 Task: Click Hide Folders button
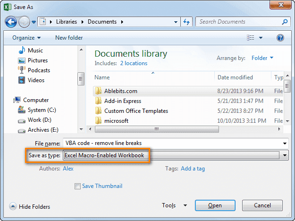click(x=30, y=206)
